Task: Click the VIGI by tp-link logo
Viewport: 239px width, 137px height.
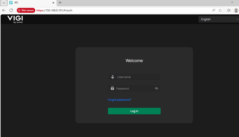Action: coord(15,19)
